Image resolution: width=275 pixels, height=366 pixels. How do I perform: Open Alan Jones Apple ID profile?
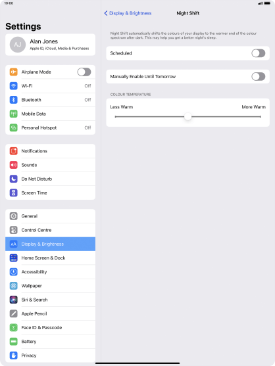[50, 45]
